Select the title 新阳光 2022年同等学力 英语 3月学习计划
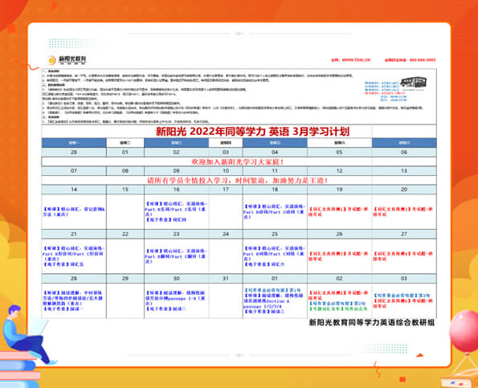Viewport: 478px width, 388px height. point(252,132)
